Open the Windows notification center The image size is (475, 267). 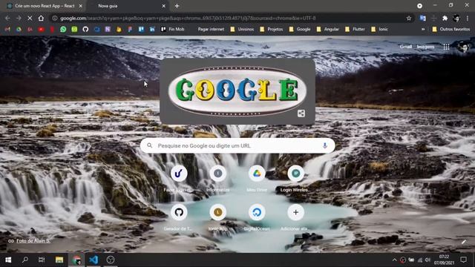(463, 260)
